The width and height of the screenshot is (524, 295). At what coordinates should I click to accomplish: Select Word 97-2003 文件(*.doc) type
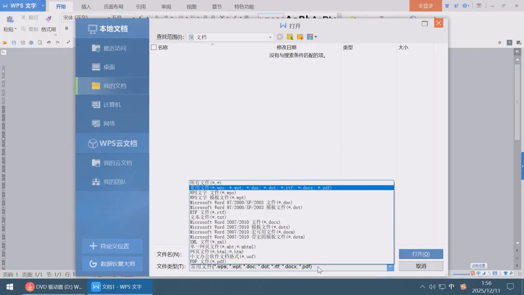292,202
